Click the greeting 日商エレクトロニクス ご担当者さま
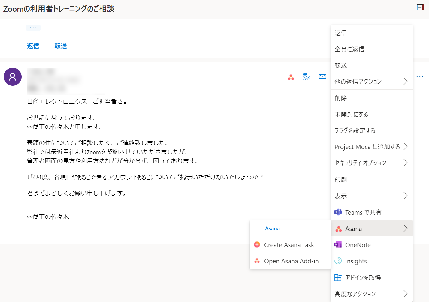The image size is (429, 302). (78, 101)
